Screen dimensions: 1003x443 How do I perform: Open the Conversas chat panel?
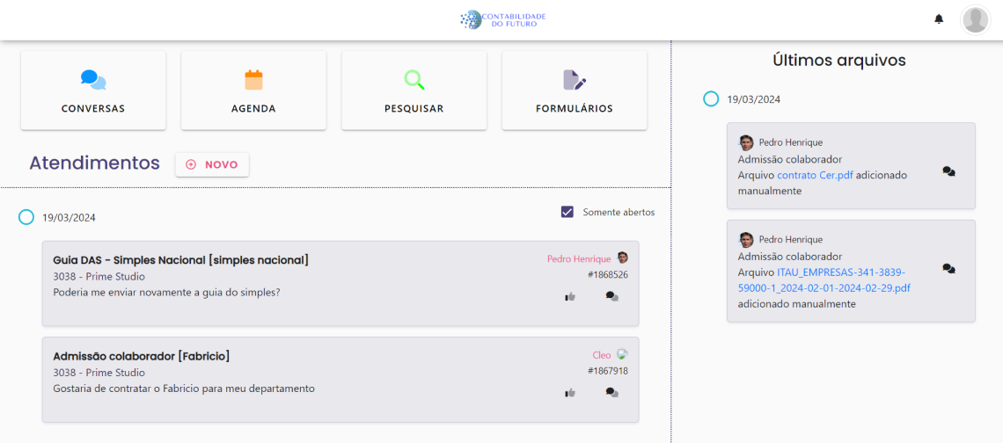[93, 91]
